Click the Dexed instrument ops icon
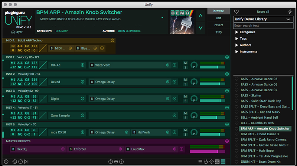This screenshot has width=297, height=166. [82, 82]
